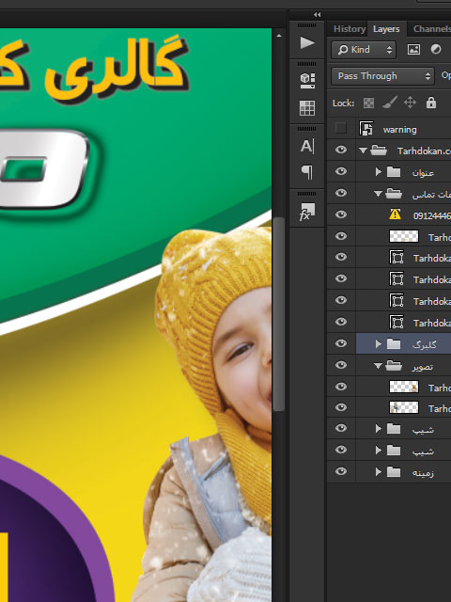Lock image pixels brush icon
Viewport: 451px width, 602px height.
tap(390, 103)
